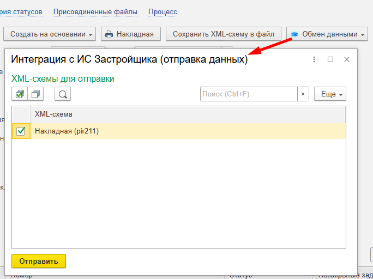Click the XML-схема column header
This screenshot has width=373, height=279.
pos(53,114)
